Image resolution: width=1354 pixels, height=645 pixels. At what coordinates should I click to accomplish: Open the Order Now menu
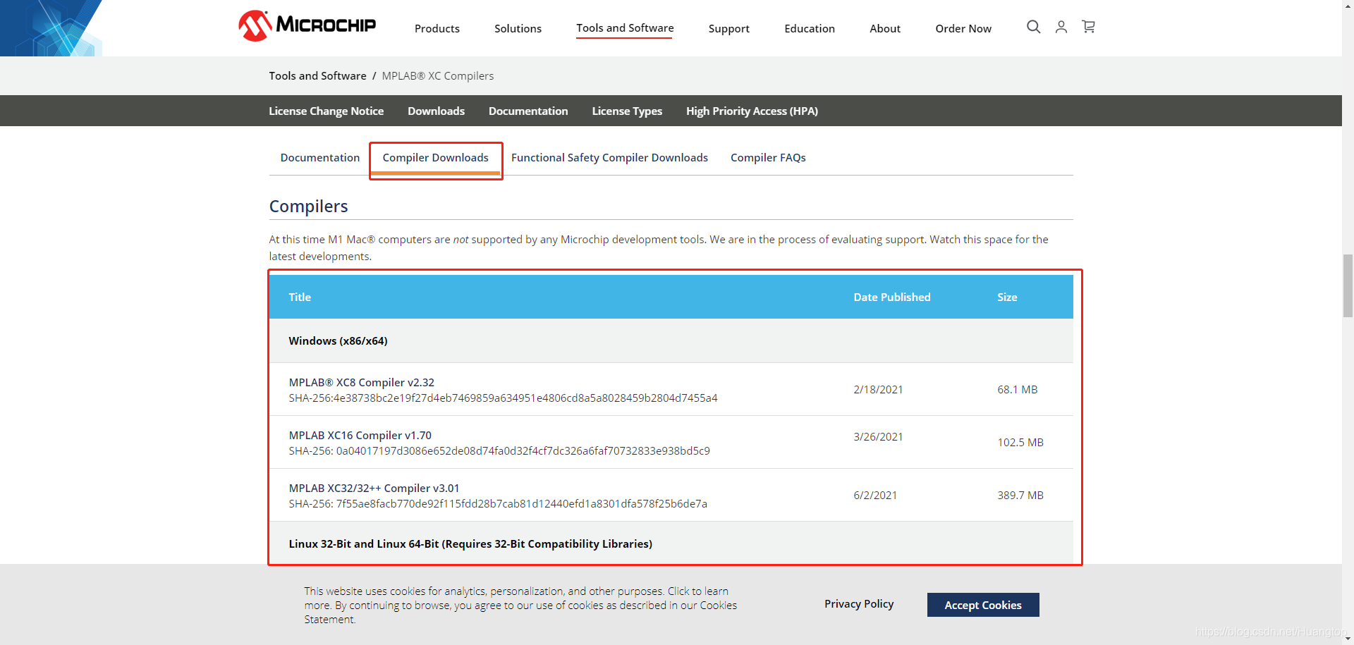pyautogui.click(x=963, y=28)
